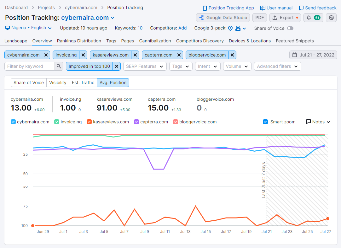Screen dimensions: 341x248
Task: Click the Filter by keyword input field
Action: tap(29, 66)
